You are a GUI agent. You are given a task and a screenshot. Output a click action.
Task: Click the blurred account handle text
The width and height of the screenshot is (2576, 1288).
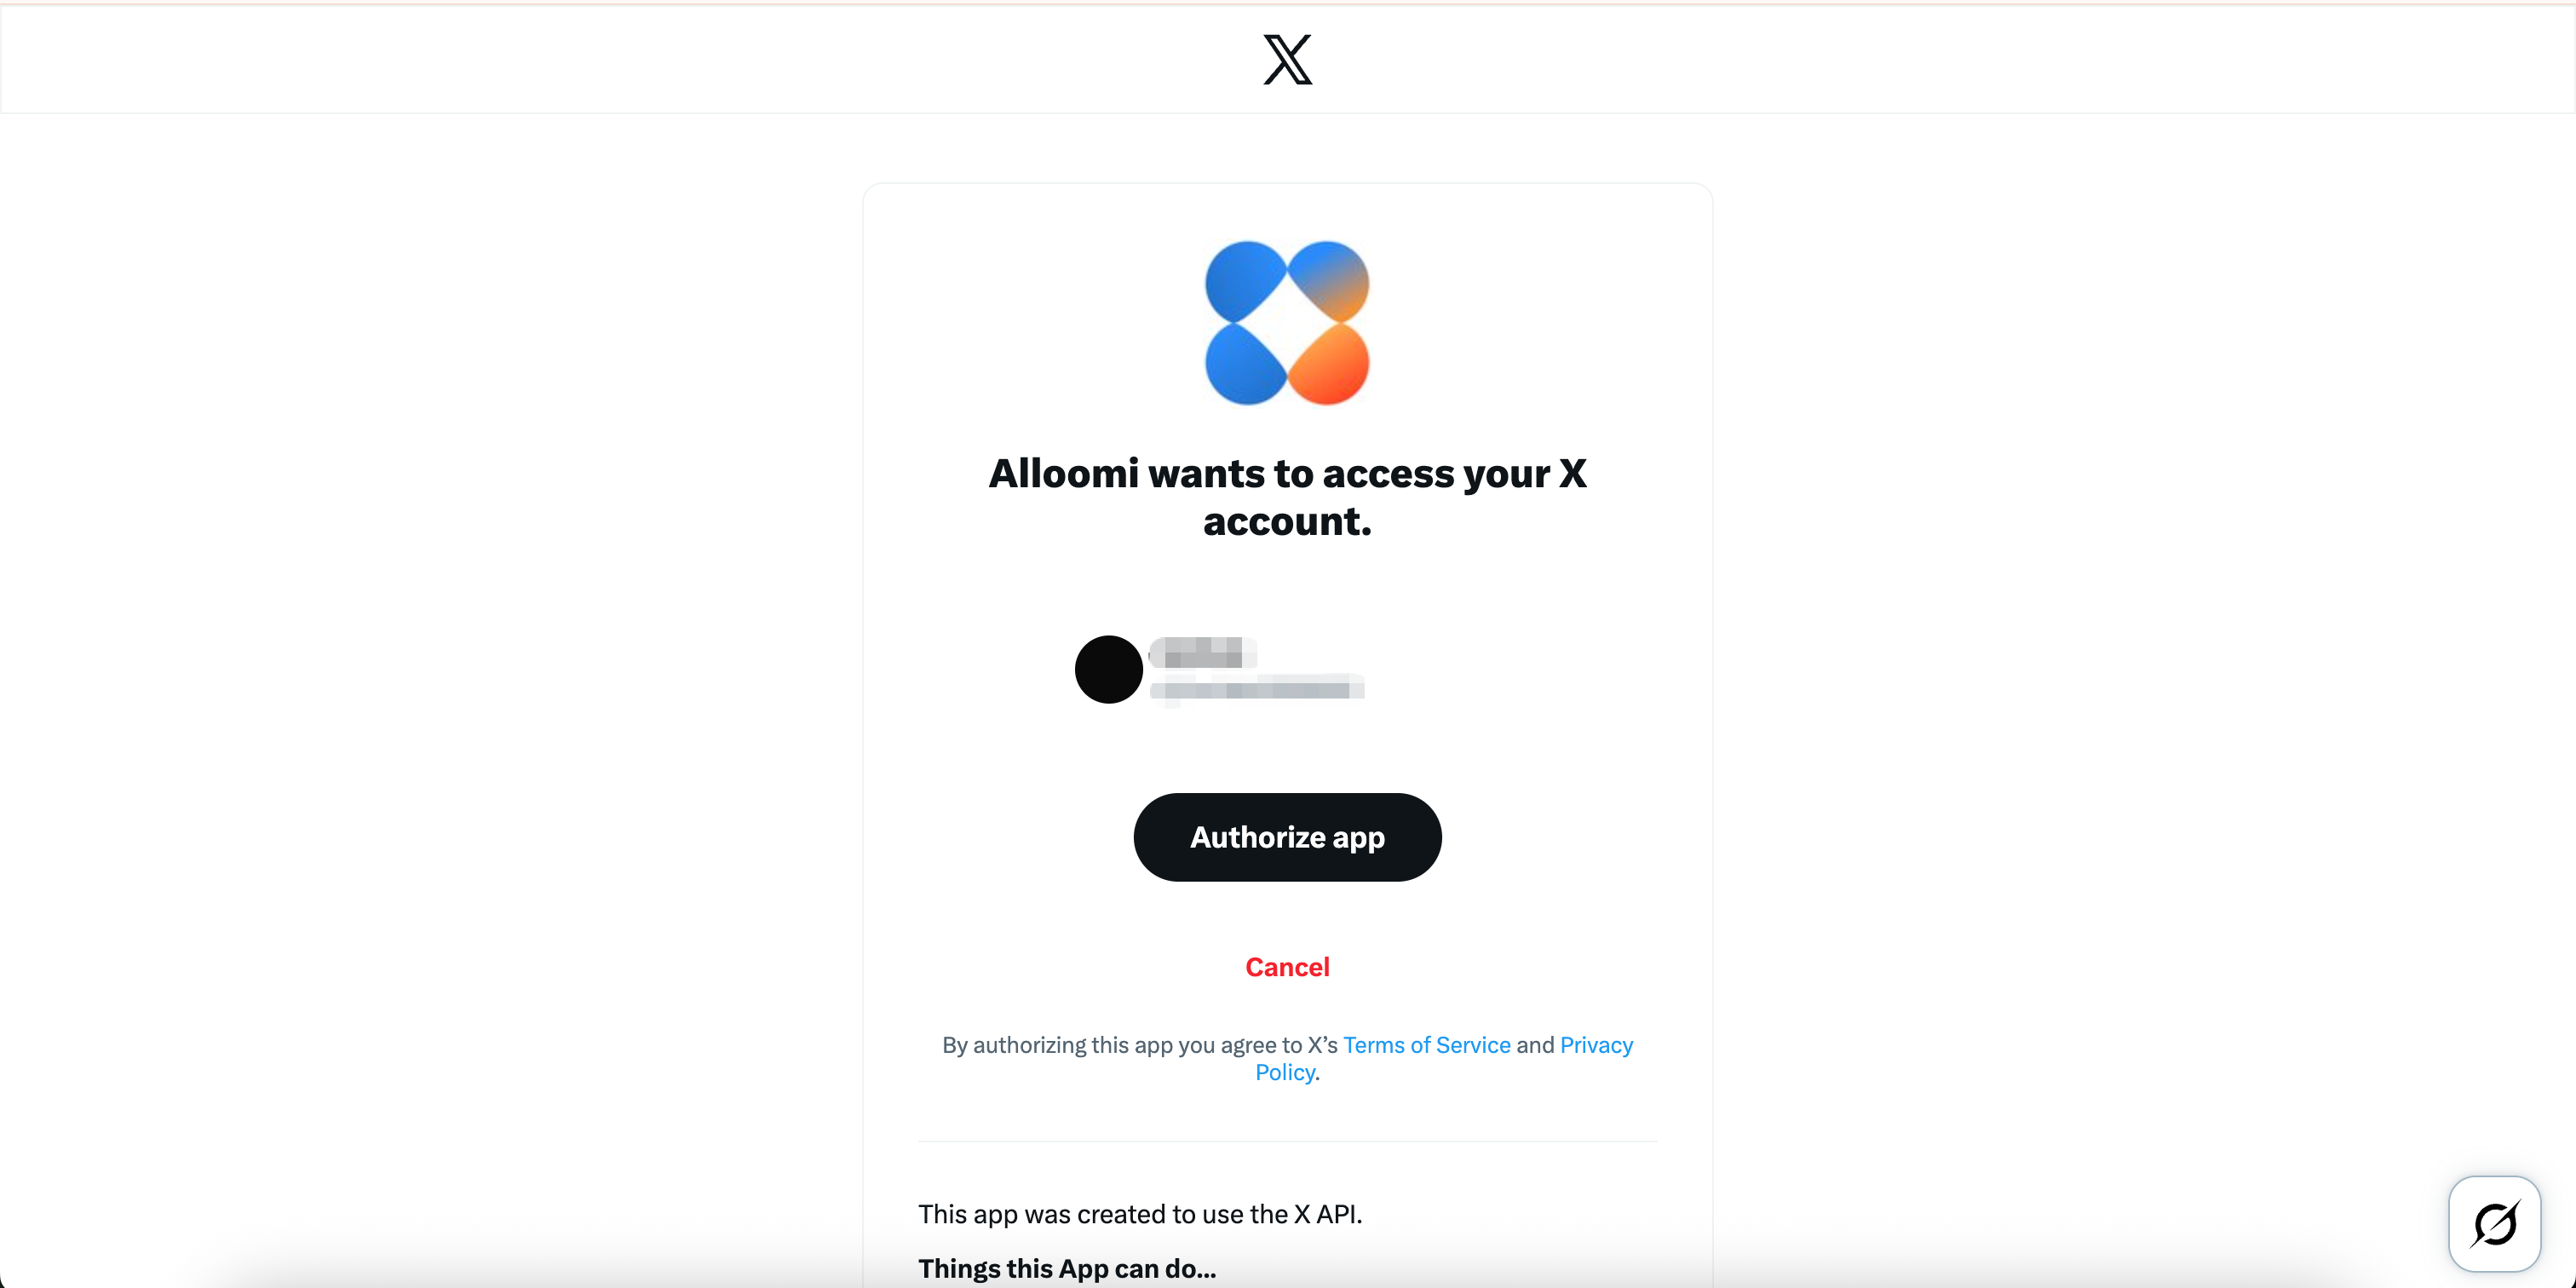(1257, 688)
